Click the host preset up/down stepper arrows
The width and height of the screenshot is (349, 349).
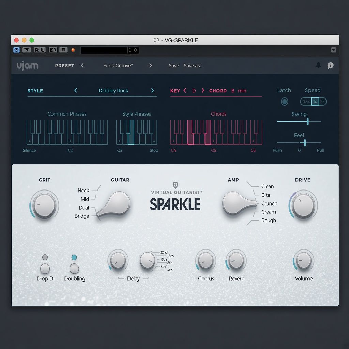click(x=130, y=50)
